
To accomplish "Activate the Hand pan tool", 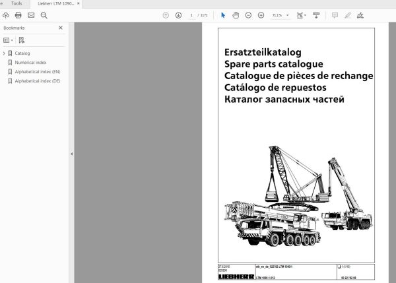I will coord(236,15).
